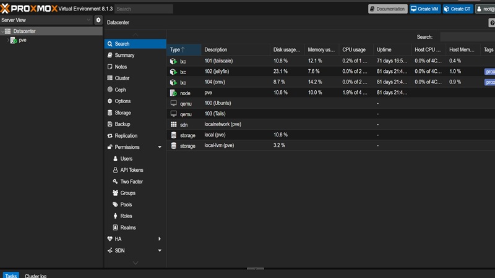Open the Roles menu item
495x278 pixels.
pyautogui.click(x=135, y=216)
